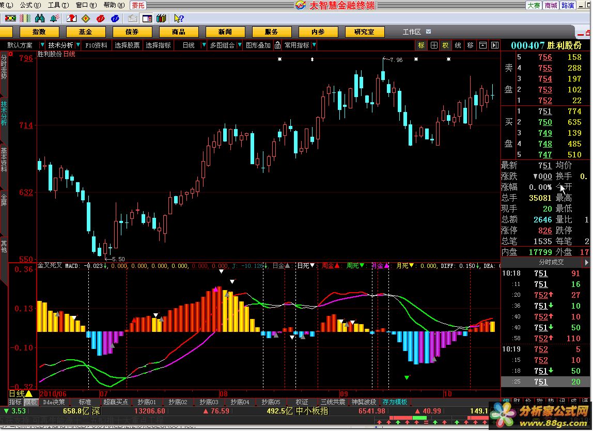Click the sell level 5 price 756

point(545,57)
